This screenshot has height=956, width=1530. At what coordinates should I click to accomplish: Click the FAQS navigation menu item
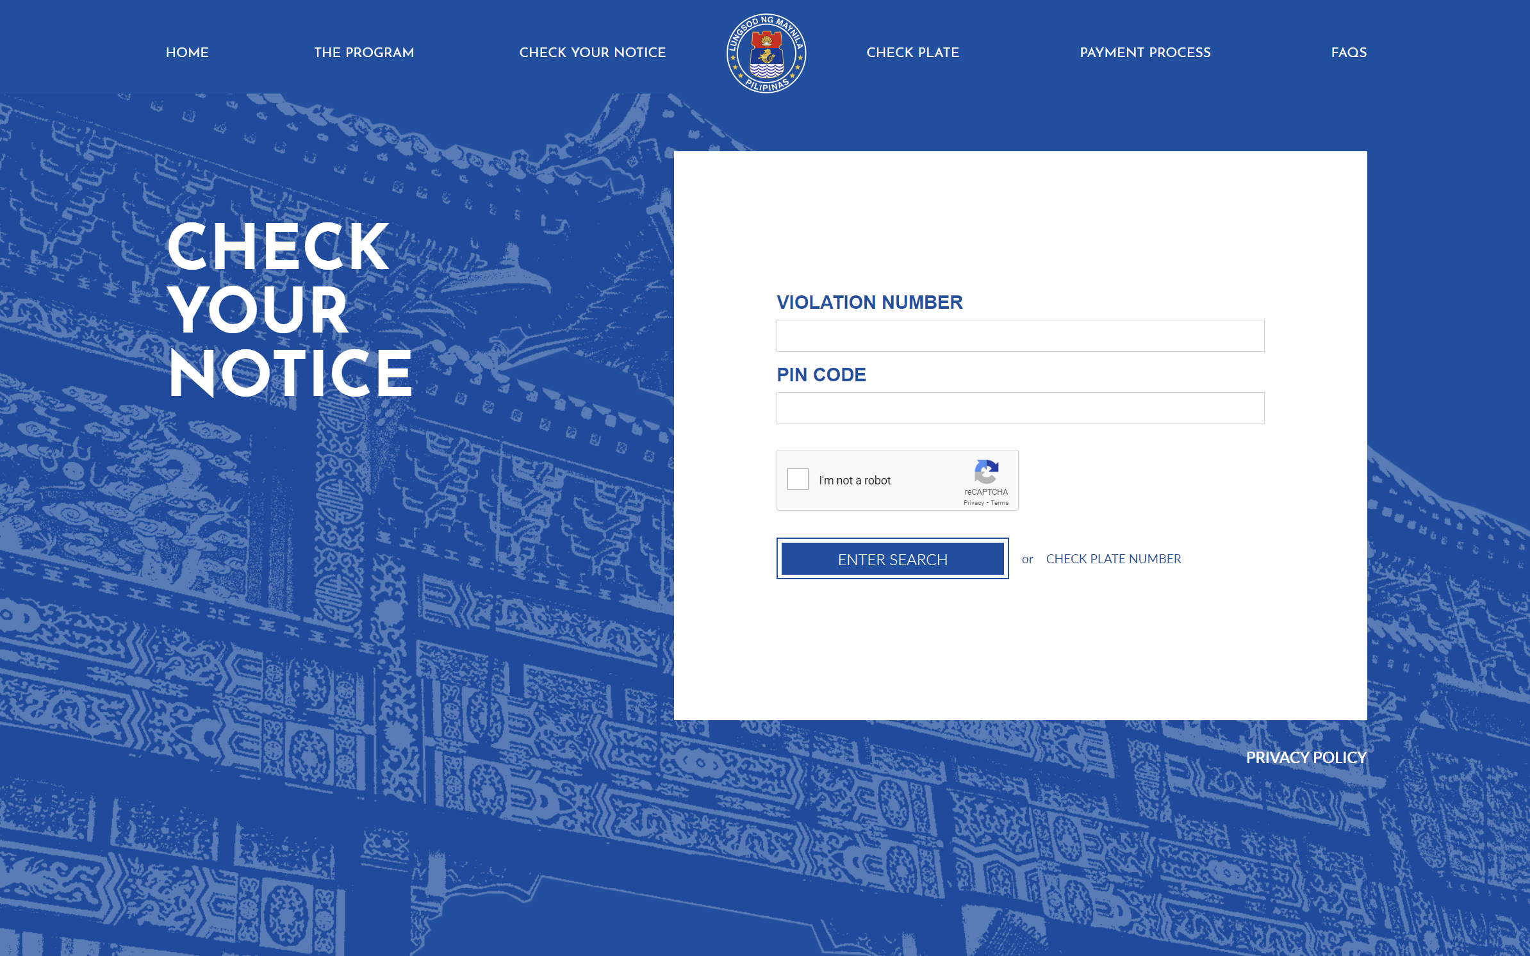point(1349,53)
